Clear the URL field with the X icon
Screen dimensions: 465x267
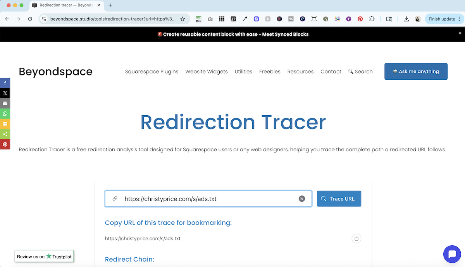302,199
